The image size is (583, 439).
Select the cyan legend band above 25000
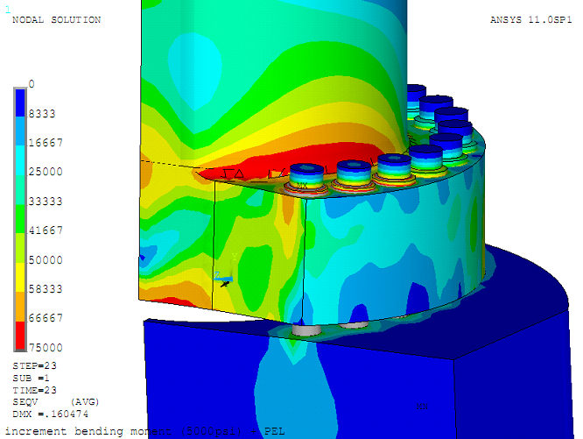pyautogui.click(x=20, y=161)
